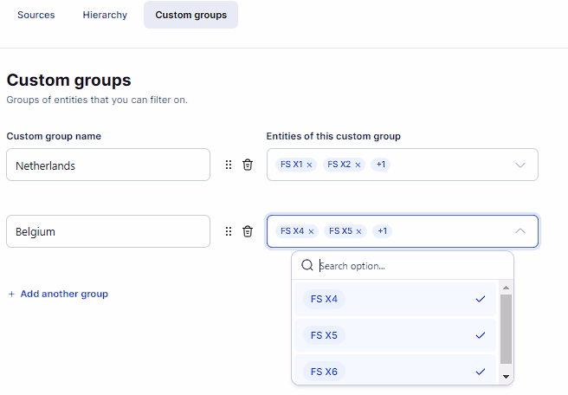Screen dimensions: 568x395
Task: Open the Hierarchy tab
Action: pos(105,15)
